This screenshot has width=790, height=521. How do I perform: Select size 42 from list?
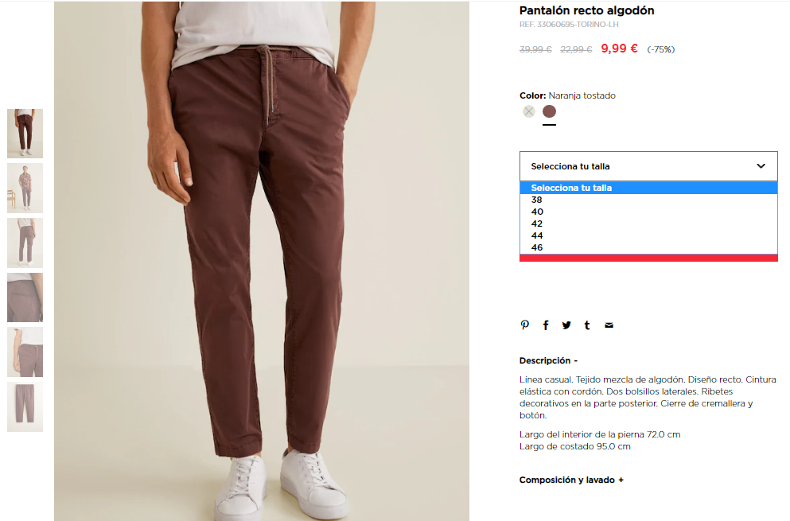[648, 224]
